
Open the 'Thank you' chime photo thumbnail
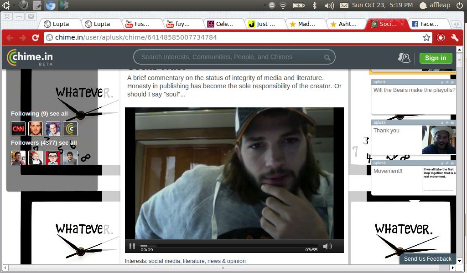(439, 140)
